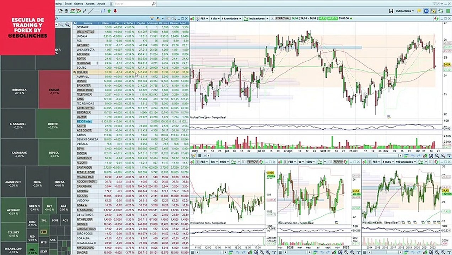Click the search magnifier icon
The width and height of the screenshot is (452, 255).
point(154,4)
